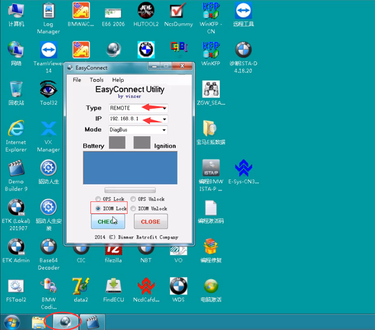Close EasyConnect with the X button
Screen dimensions: 375x330
pos(182,66)
